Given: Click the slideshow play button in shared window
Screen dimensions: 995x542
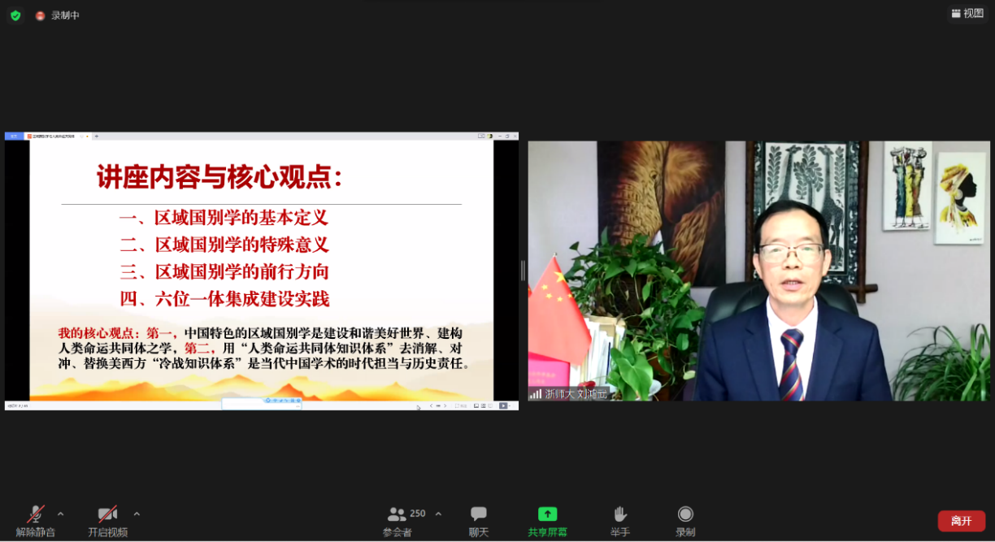Looking at the screenshot, I should 503,405.
